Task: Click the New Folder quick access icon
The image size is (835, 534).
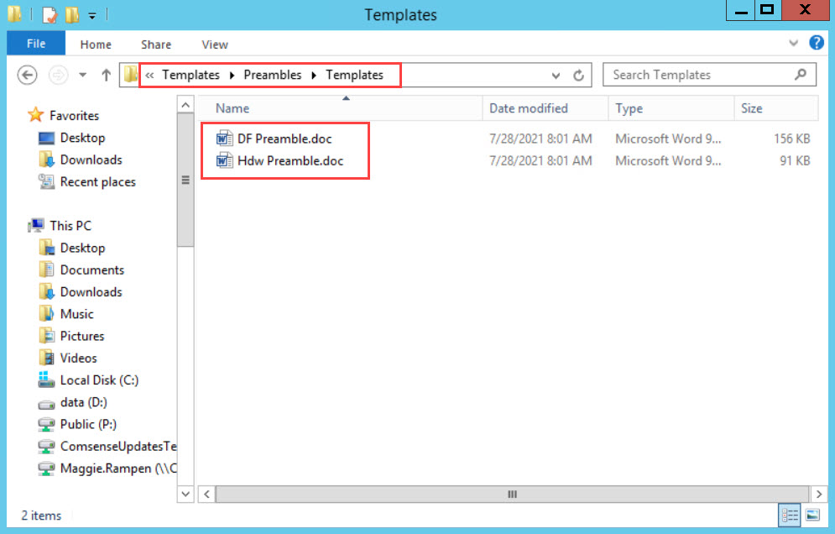Action: (72, 15)
